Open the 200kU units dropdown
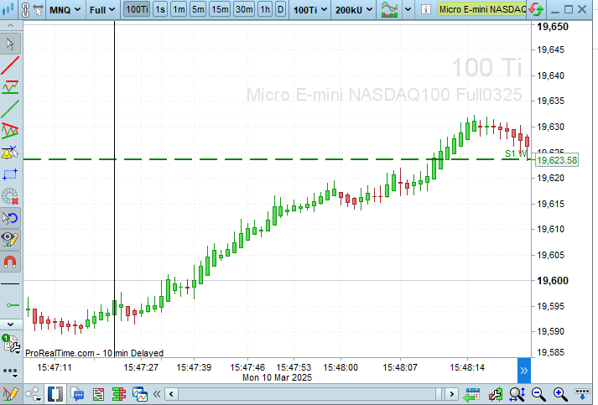The image size is (598, 405). 354,10
